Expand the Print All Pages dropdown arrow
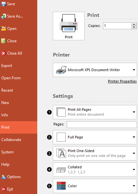Image resolution: width=138 pixels, height=194 pixels. 134,112
